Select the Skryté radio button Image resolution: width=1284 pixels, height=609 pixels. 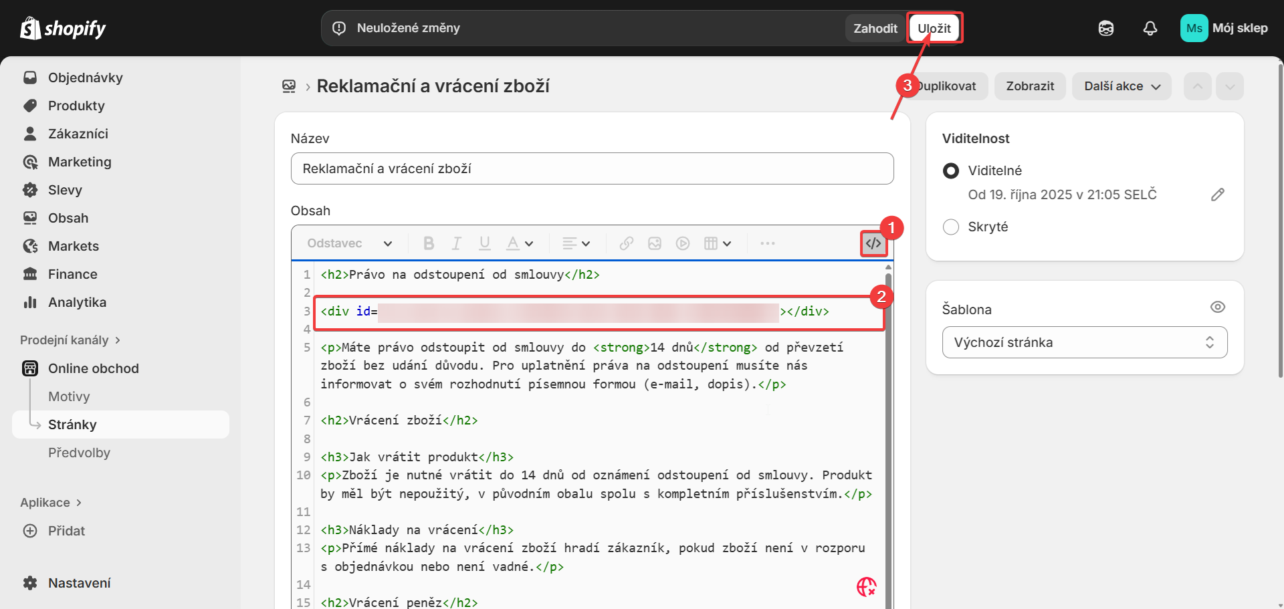(950, 227)
